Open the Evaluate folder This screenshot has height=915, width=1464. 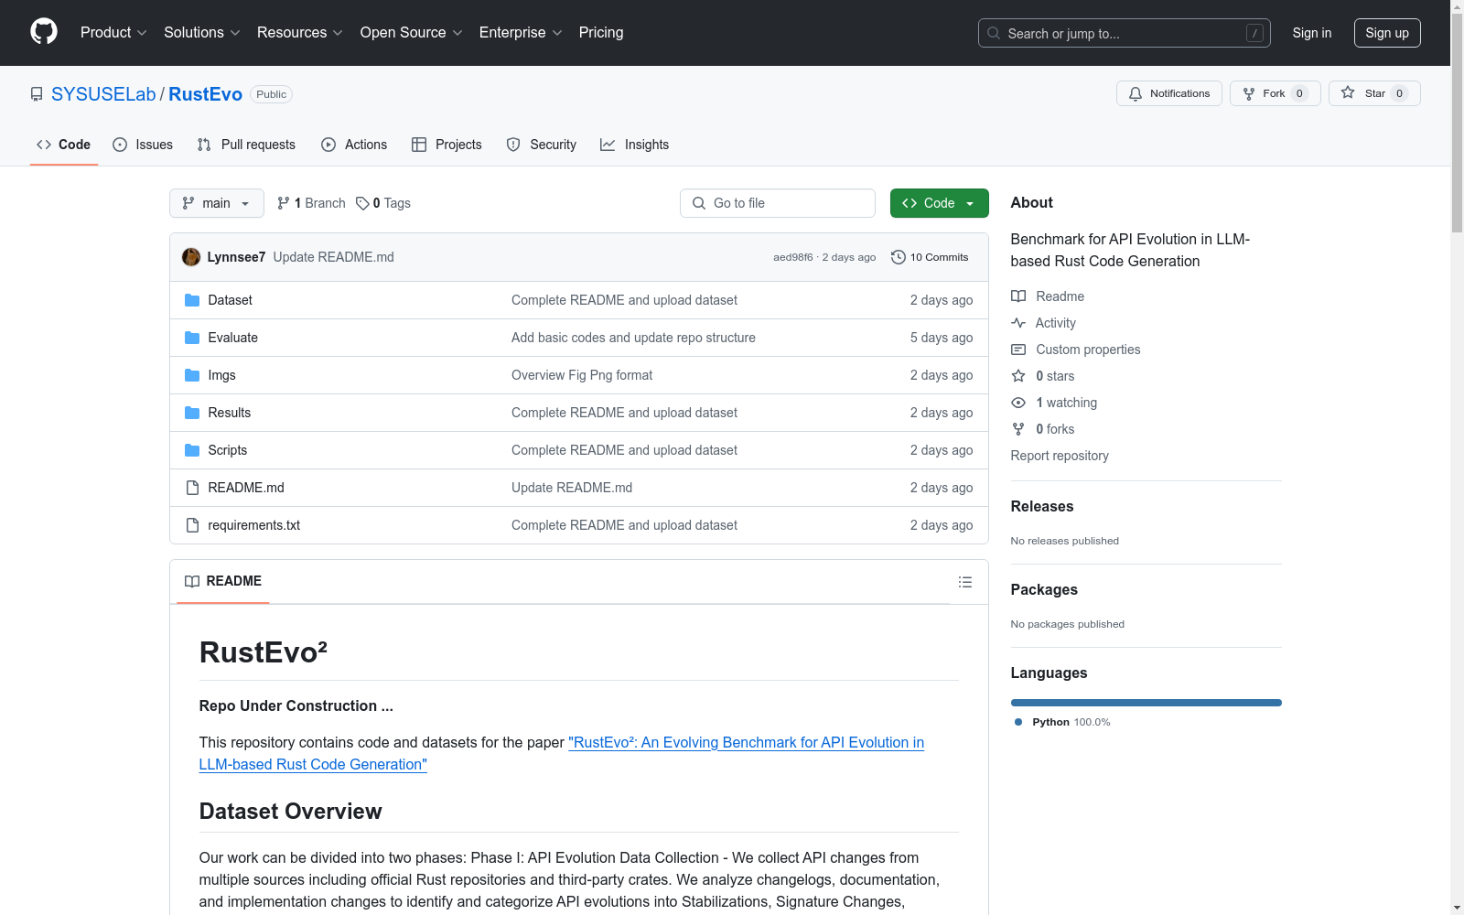coord(232,338)
